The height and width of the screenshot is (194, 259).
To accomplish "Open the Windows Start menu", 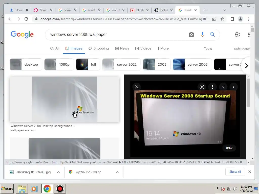I will (x=7, y=188).
